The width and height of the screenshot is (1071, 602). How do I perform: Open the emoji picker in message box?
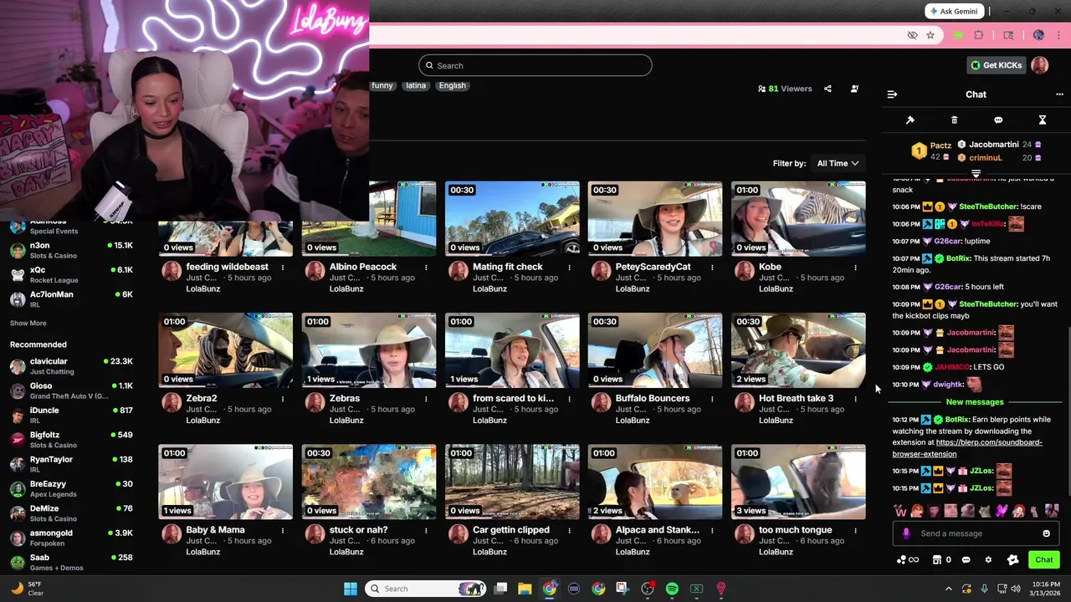coord(1046,533)
